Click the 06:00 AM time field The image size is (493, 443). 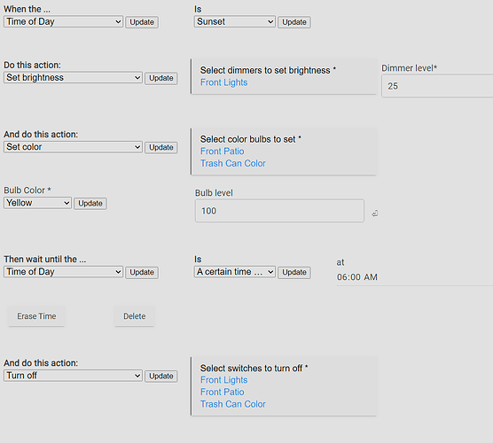click(415, 277)
